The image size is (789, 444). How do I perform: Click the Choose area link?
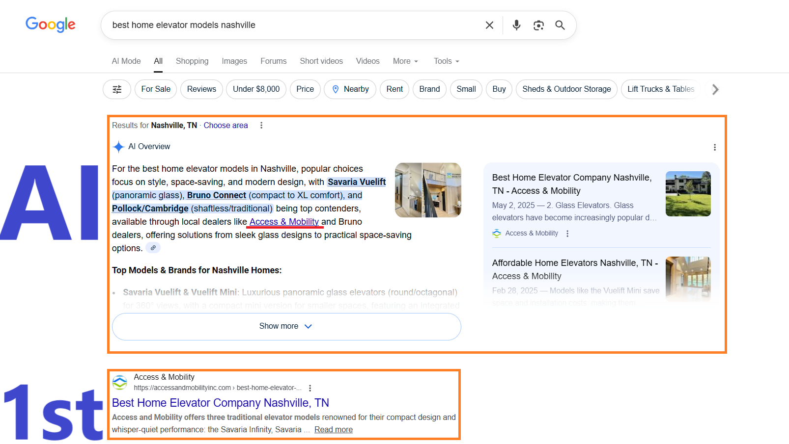(x=226, y=126)
